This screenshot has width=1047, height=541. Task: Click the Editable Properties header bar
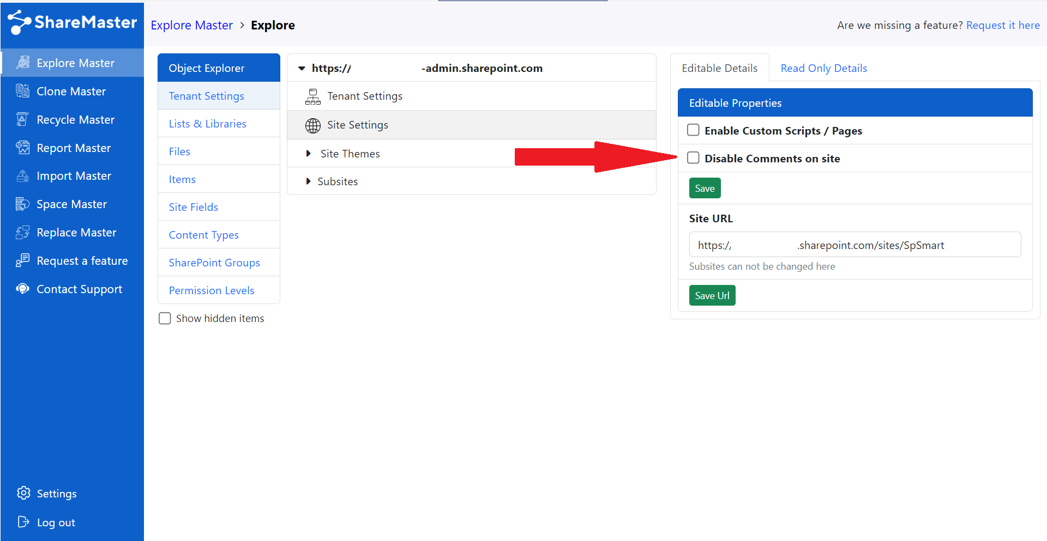tap(855, 102)
